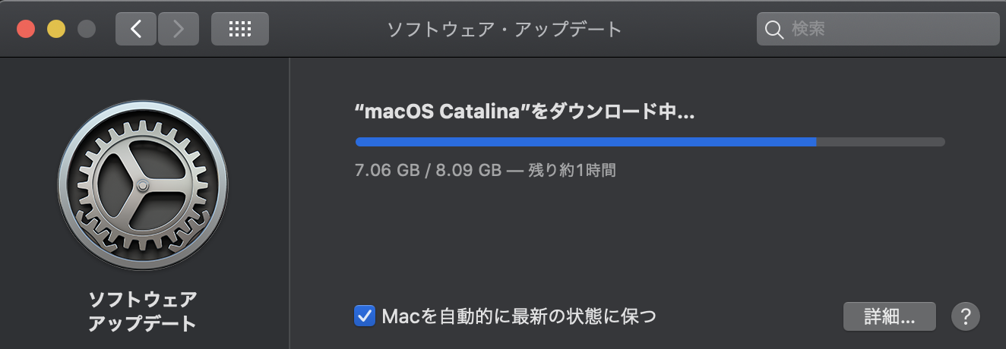Click the Macを自動的に最新の状態に保つ label text
This screenshot has width=1006, height=349.
519,316
